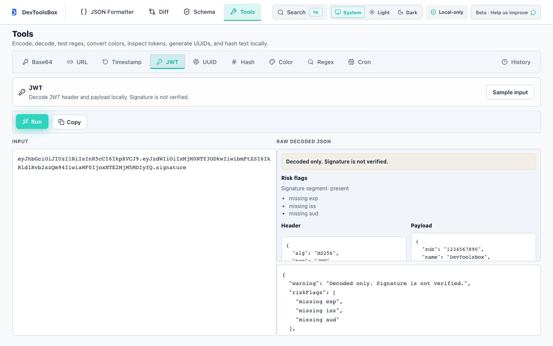553x346 pixels.
Task: Click the Payload JSON box
Action: click(x=474, y=247)
